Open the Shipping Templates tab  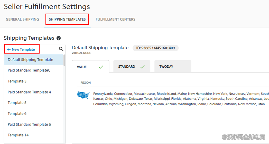67,19
